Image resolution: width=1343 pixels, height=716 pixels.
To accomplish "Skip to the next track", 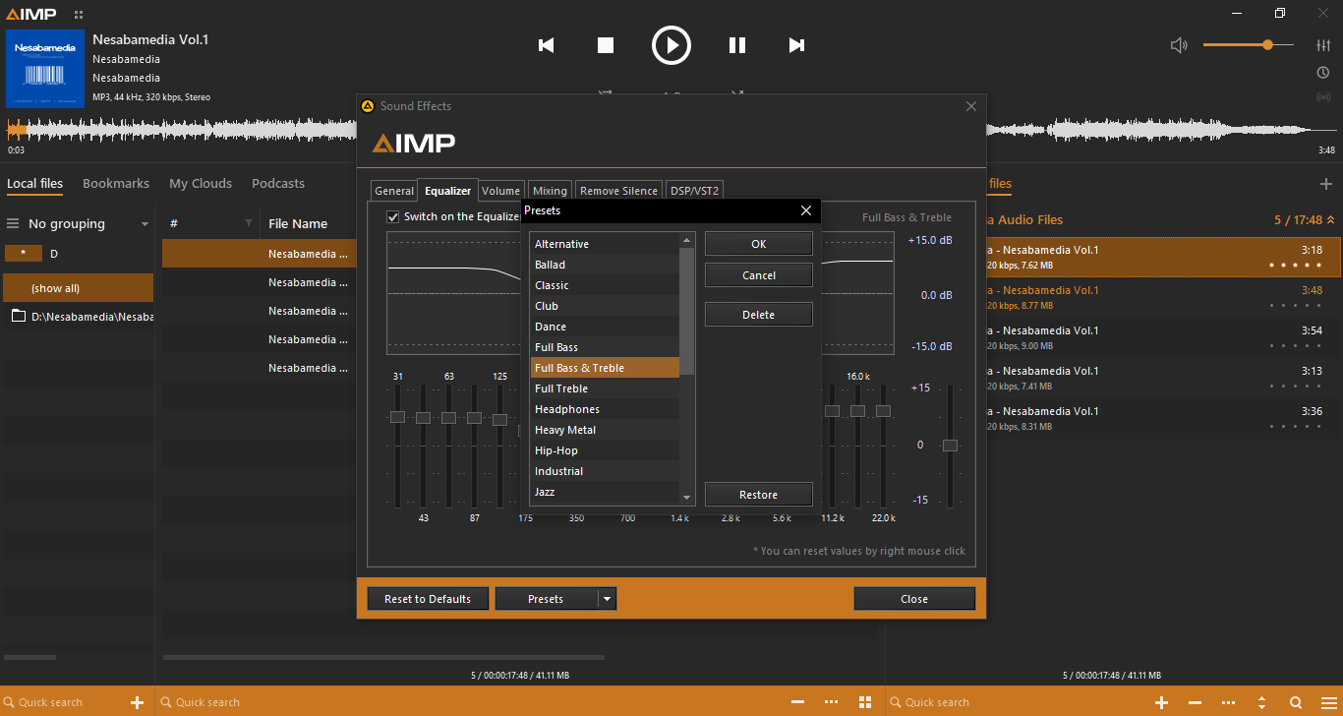I will coord(796,45).
